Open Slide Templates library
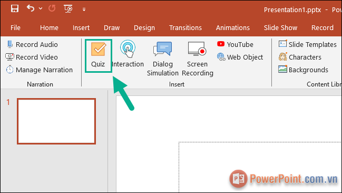Image resolution: width=342 pixels, height=193 pixels. click(x=307, y=44)
